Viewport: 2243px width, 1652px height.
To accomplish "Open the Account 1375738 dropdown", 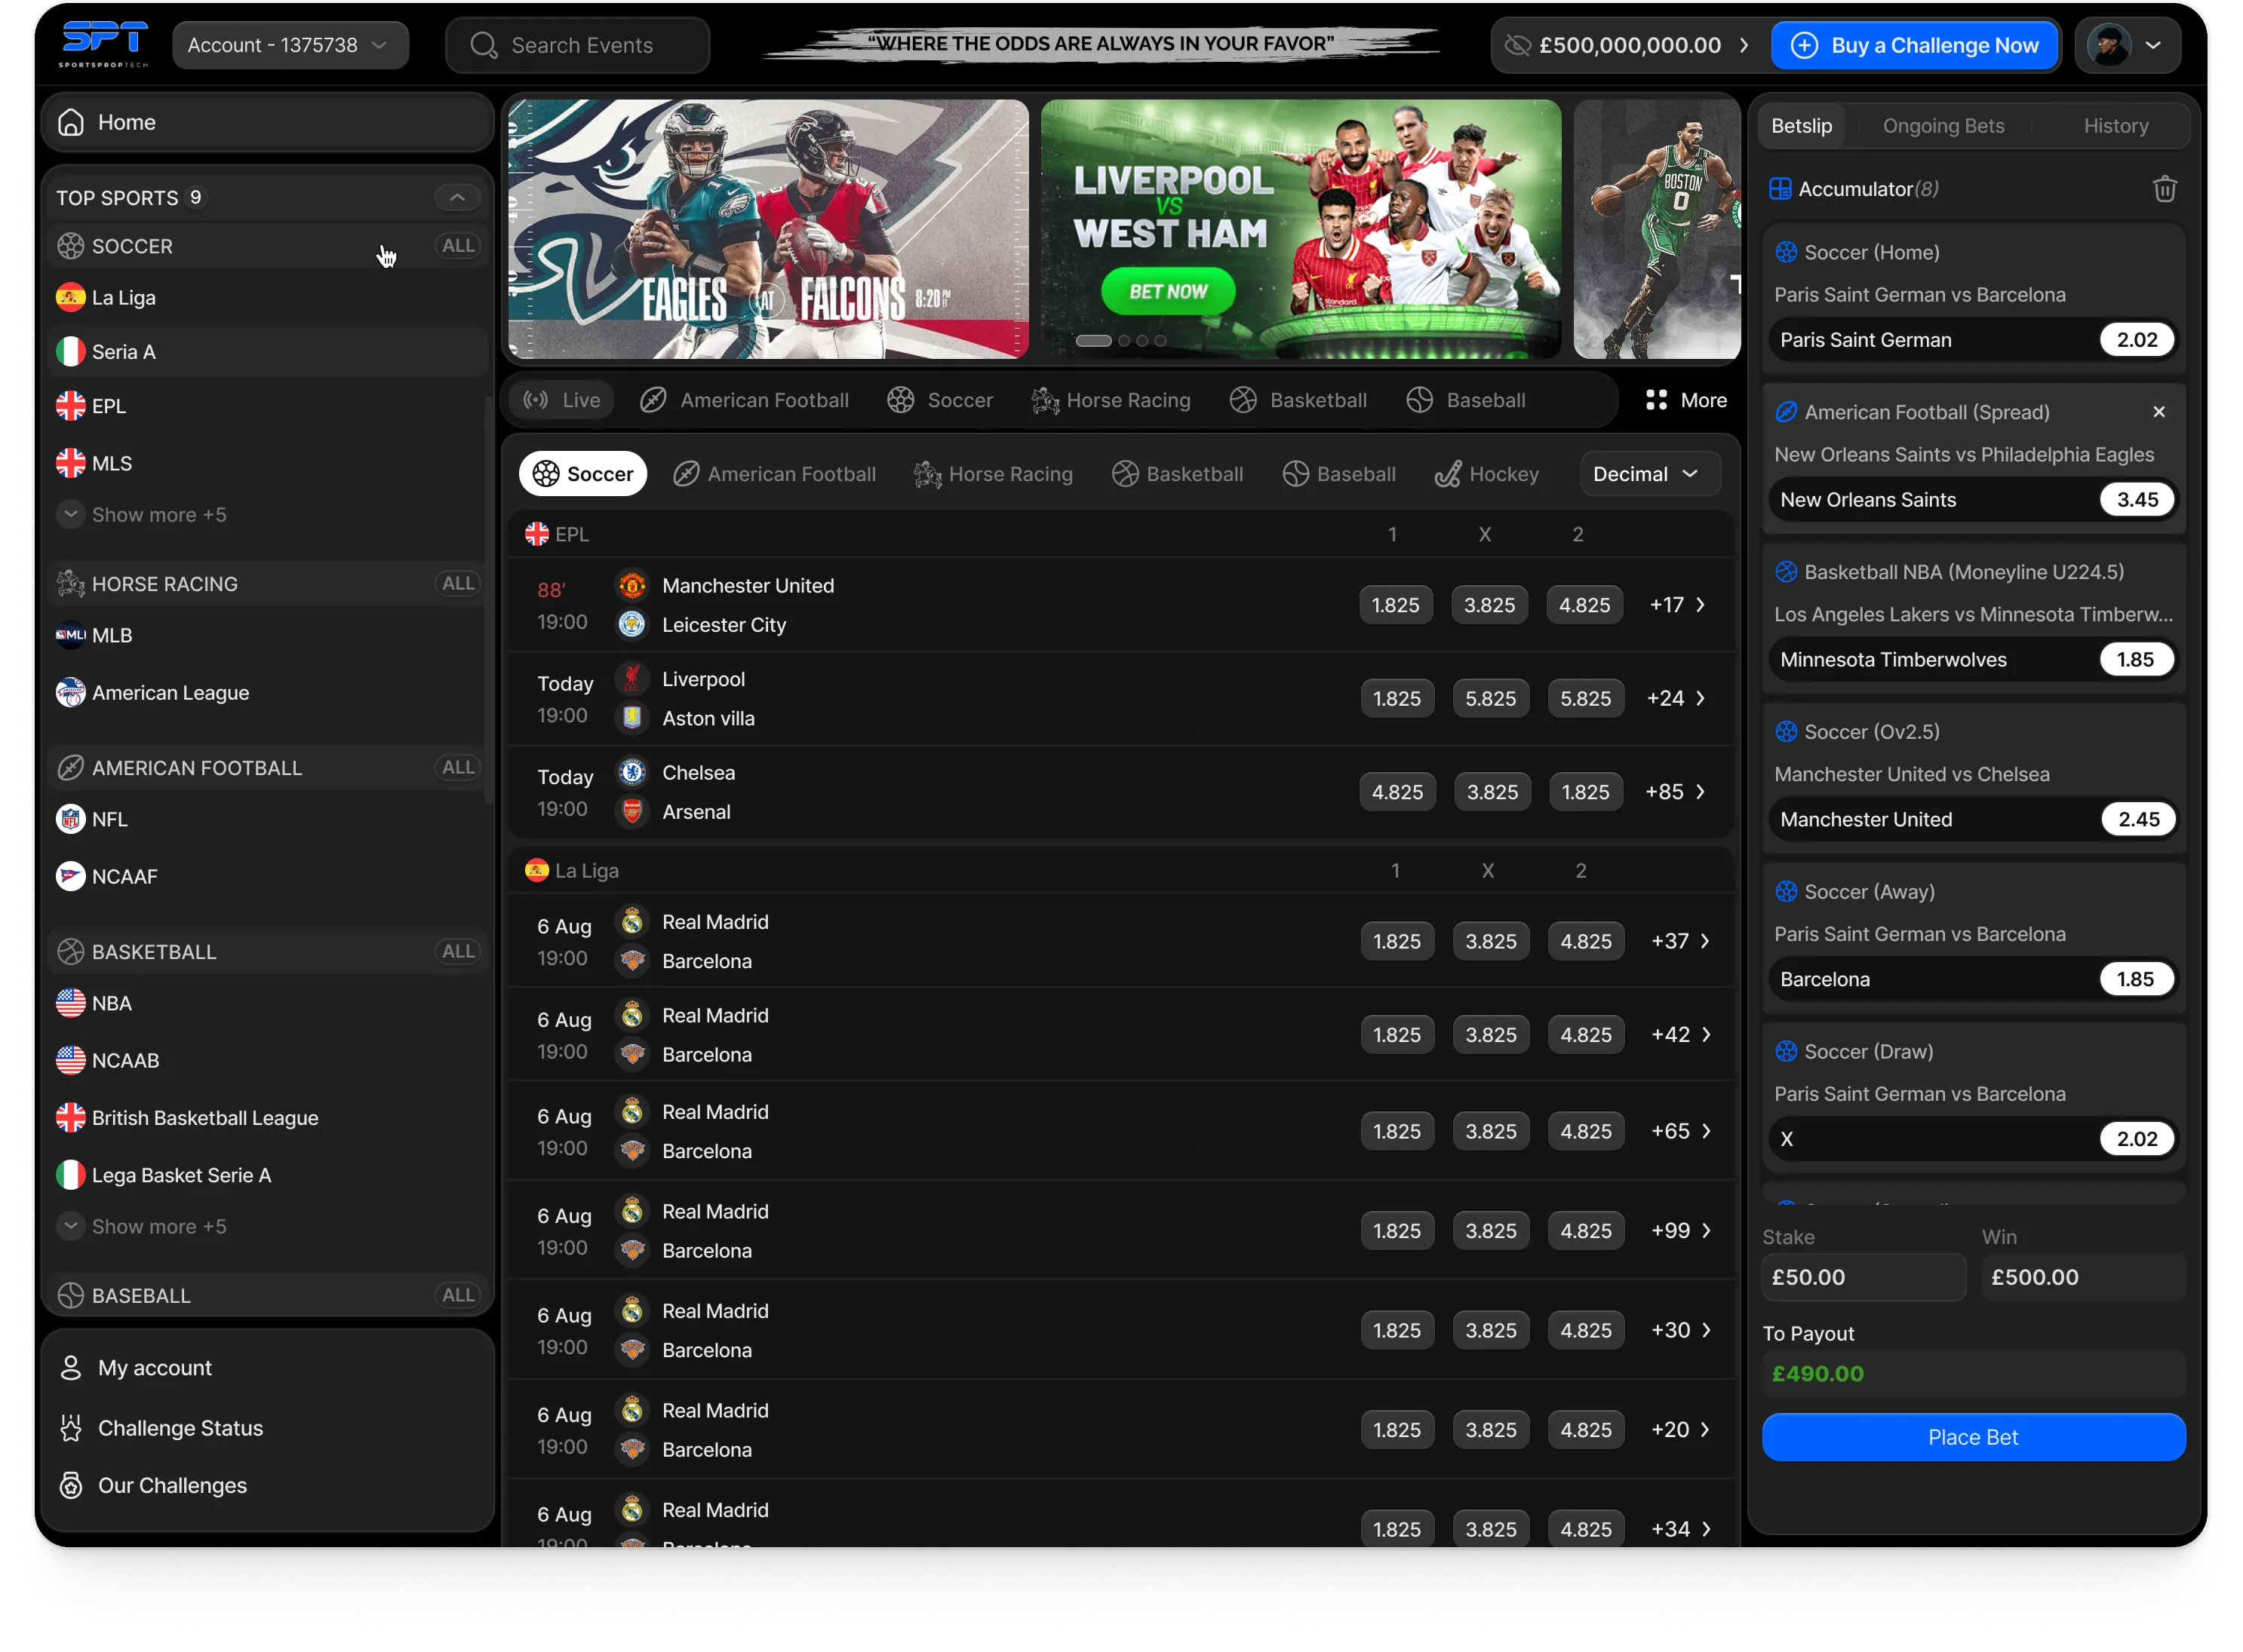I will coord(290,45).
